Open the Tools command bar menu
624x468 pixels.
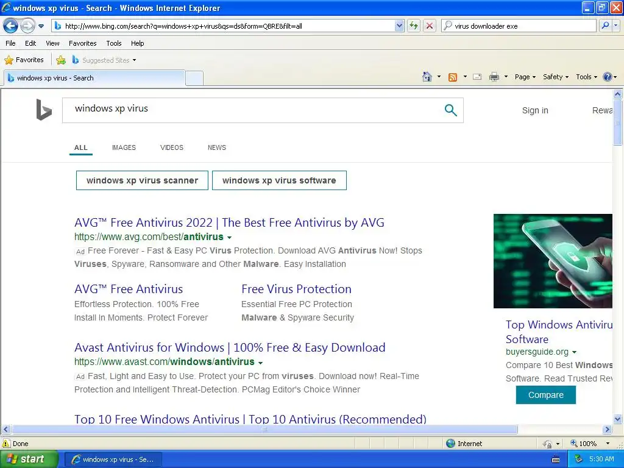(587, 77)
